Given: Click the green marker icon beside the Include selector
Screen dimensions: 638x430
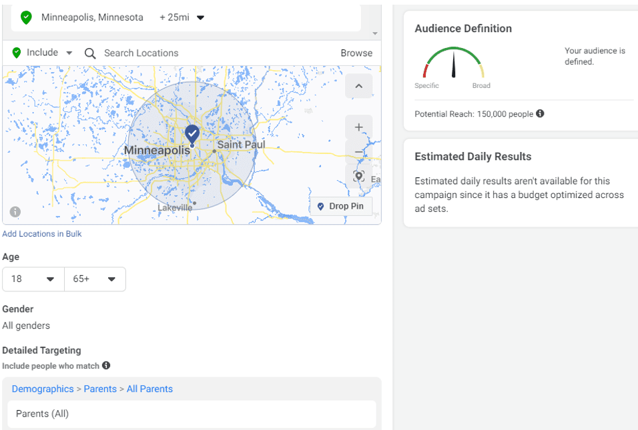Looking at the screenshot, I should coord(14,53).
